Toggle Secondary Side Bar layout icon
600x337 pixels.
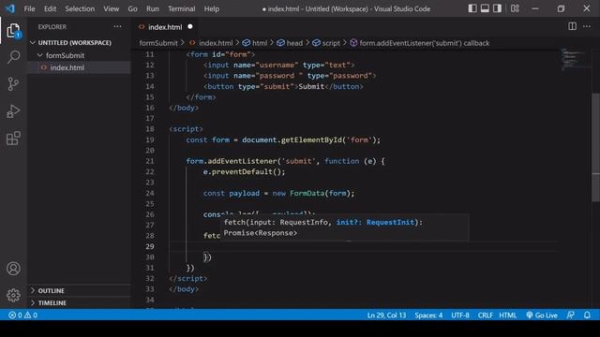click(497, 8)
